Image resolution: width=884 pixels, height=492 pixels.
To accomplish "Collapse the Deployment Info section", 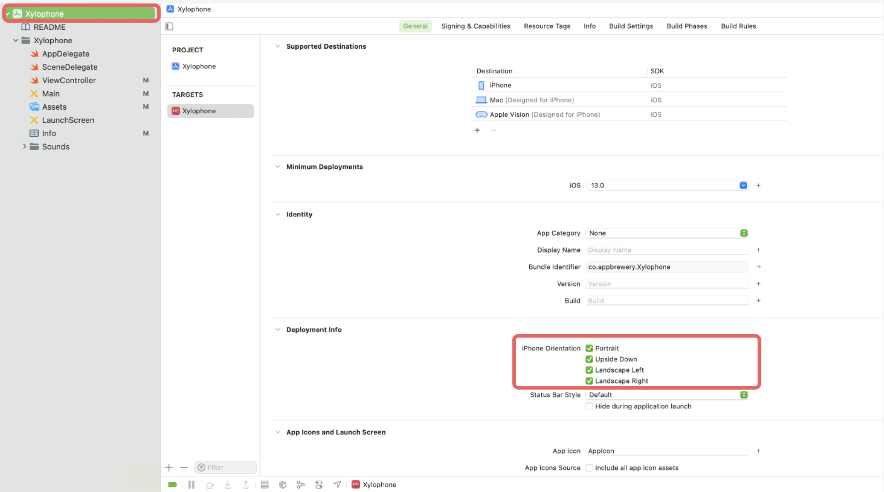I will 278,329.
